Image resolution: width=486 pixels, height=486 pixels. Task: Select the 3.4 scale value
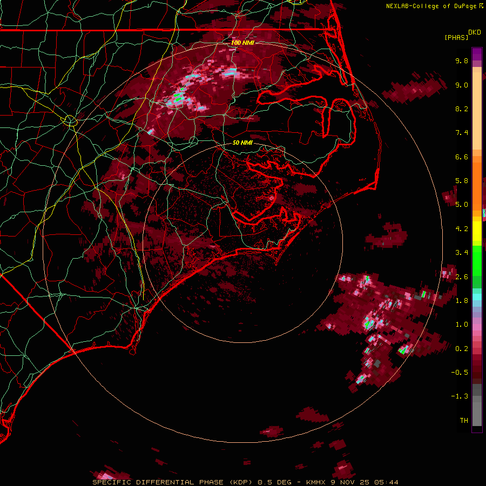(462, 253)
